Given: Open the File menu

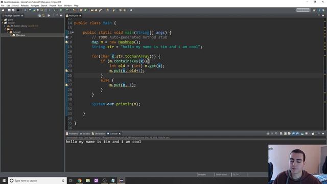Looking at the screenshot, I should (3, 6).
